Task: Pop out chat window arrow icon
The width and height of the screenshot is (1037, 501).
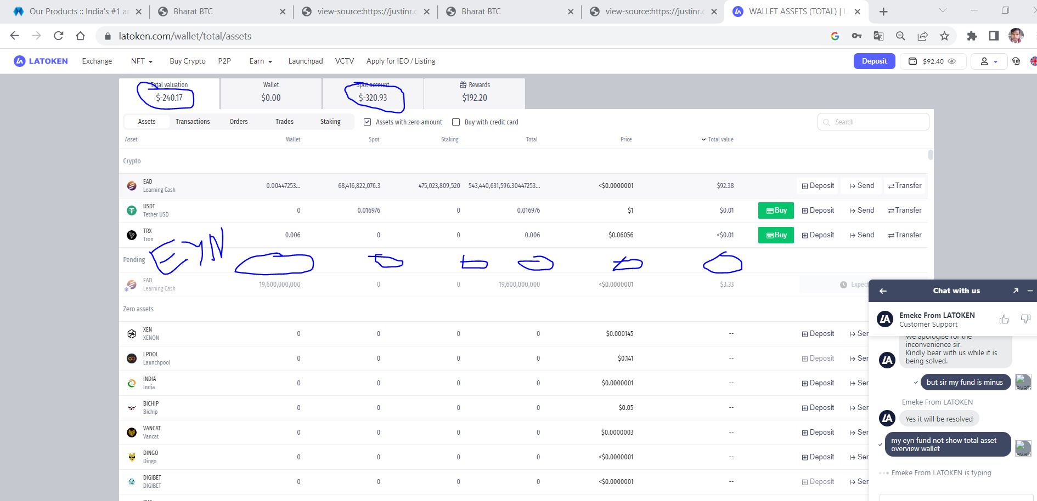Action: click(x=1016, y=291)
